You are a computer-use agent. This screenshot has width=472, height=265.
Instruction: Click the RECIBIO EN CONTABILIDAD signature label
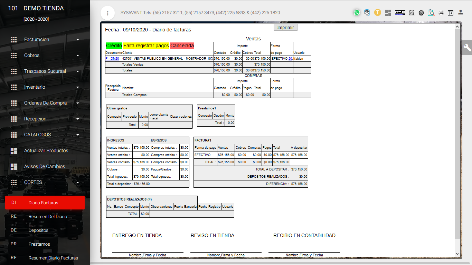click(304, 235)
